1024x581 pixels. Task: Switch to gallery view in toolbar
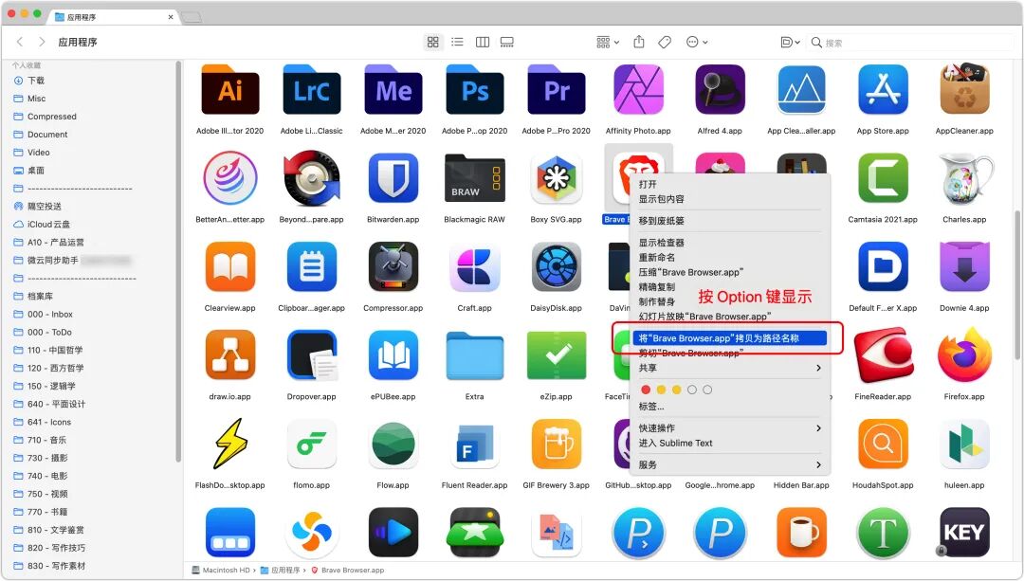[x=506, y=42]
